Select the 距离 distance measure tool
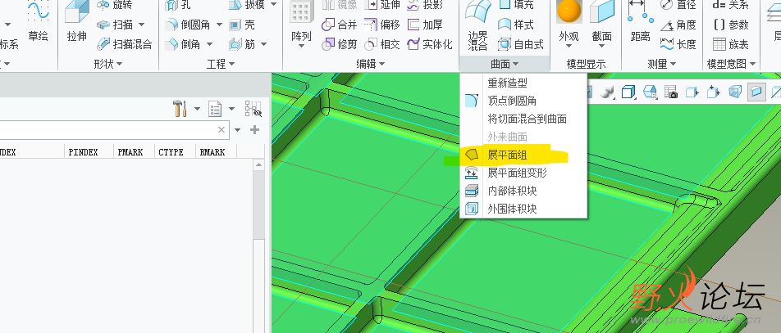Viewport: 781px width, 333px height. pos(640,22)
